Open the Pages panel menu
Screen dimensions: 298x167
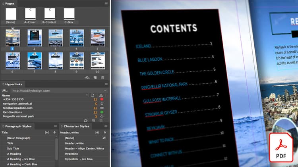coord(106,4)
